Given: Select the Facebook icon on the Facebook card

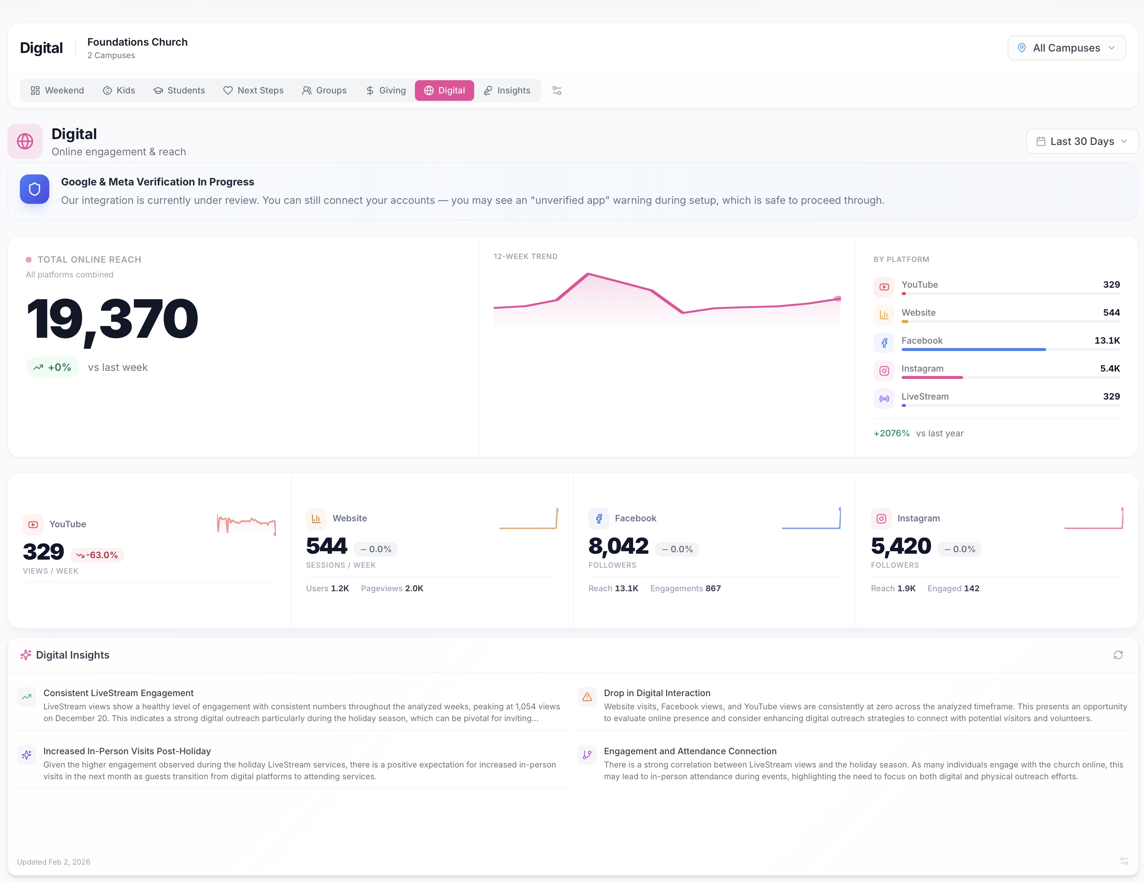Looking at the screenshot, I should point(599,518).
